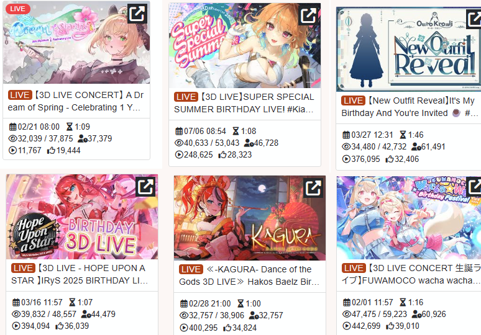Open SUPER SPECIAL SUMMER BIRTHDAY LIVE title link
The image size is (481, 335).
pos(244,103)
